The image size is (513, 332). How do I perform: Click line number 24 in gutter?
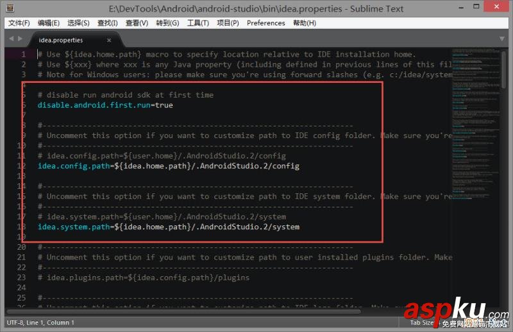pos(22,288)
